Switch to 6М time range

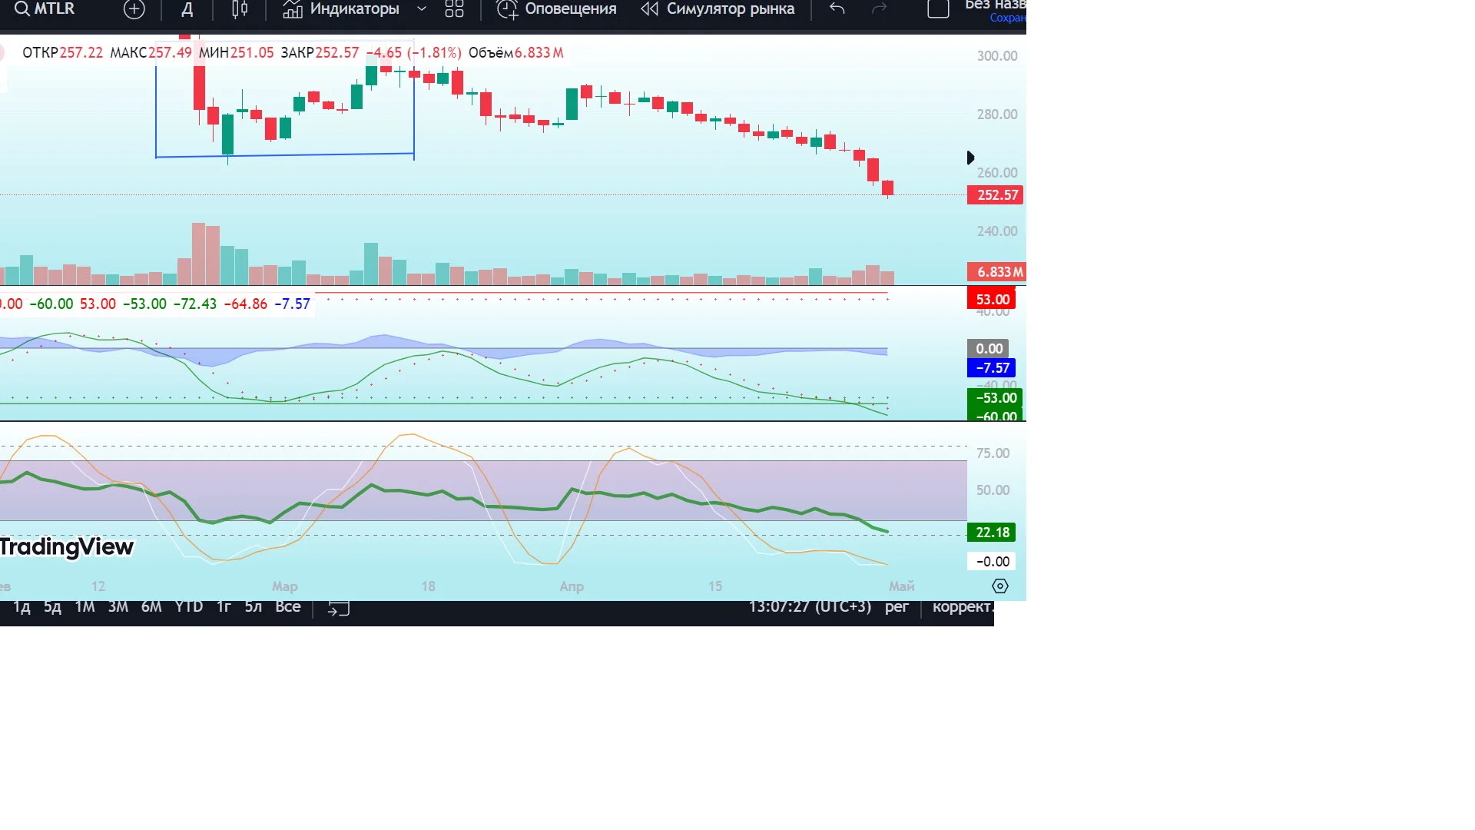[x=151, y=606]
